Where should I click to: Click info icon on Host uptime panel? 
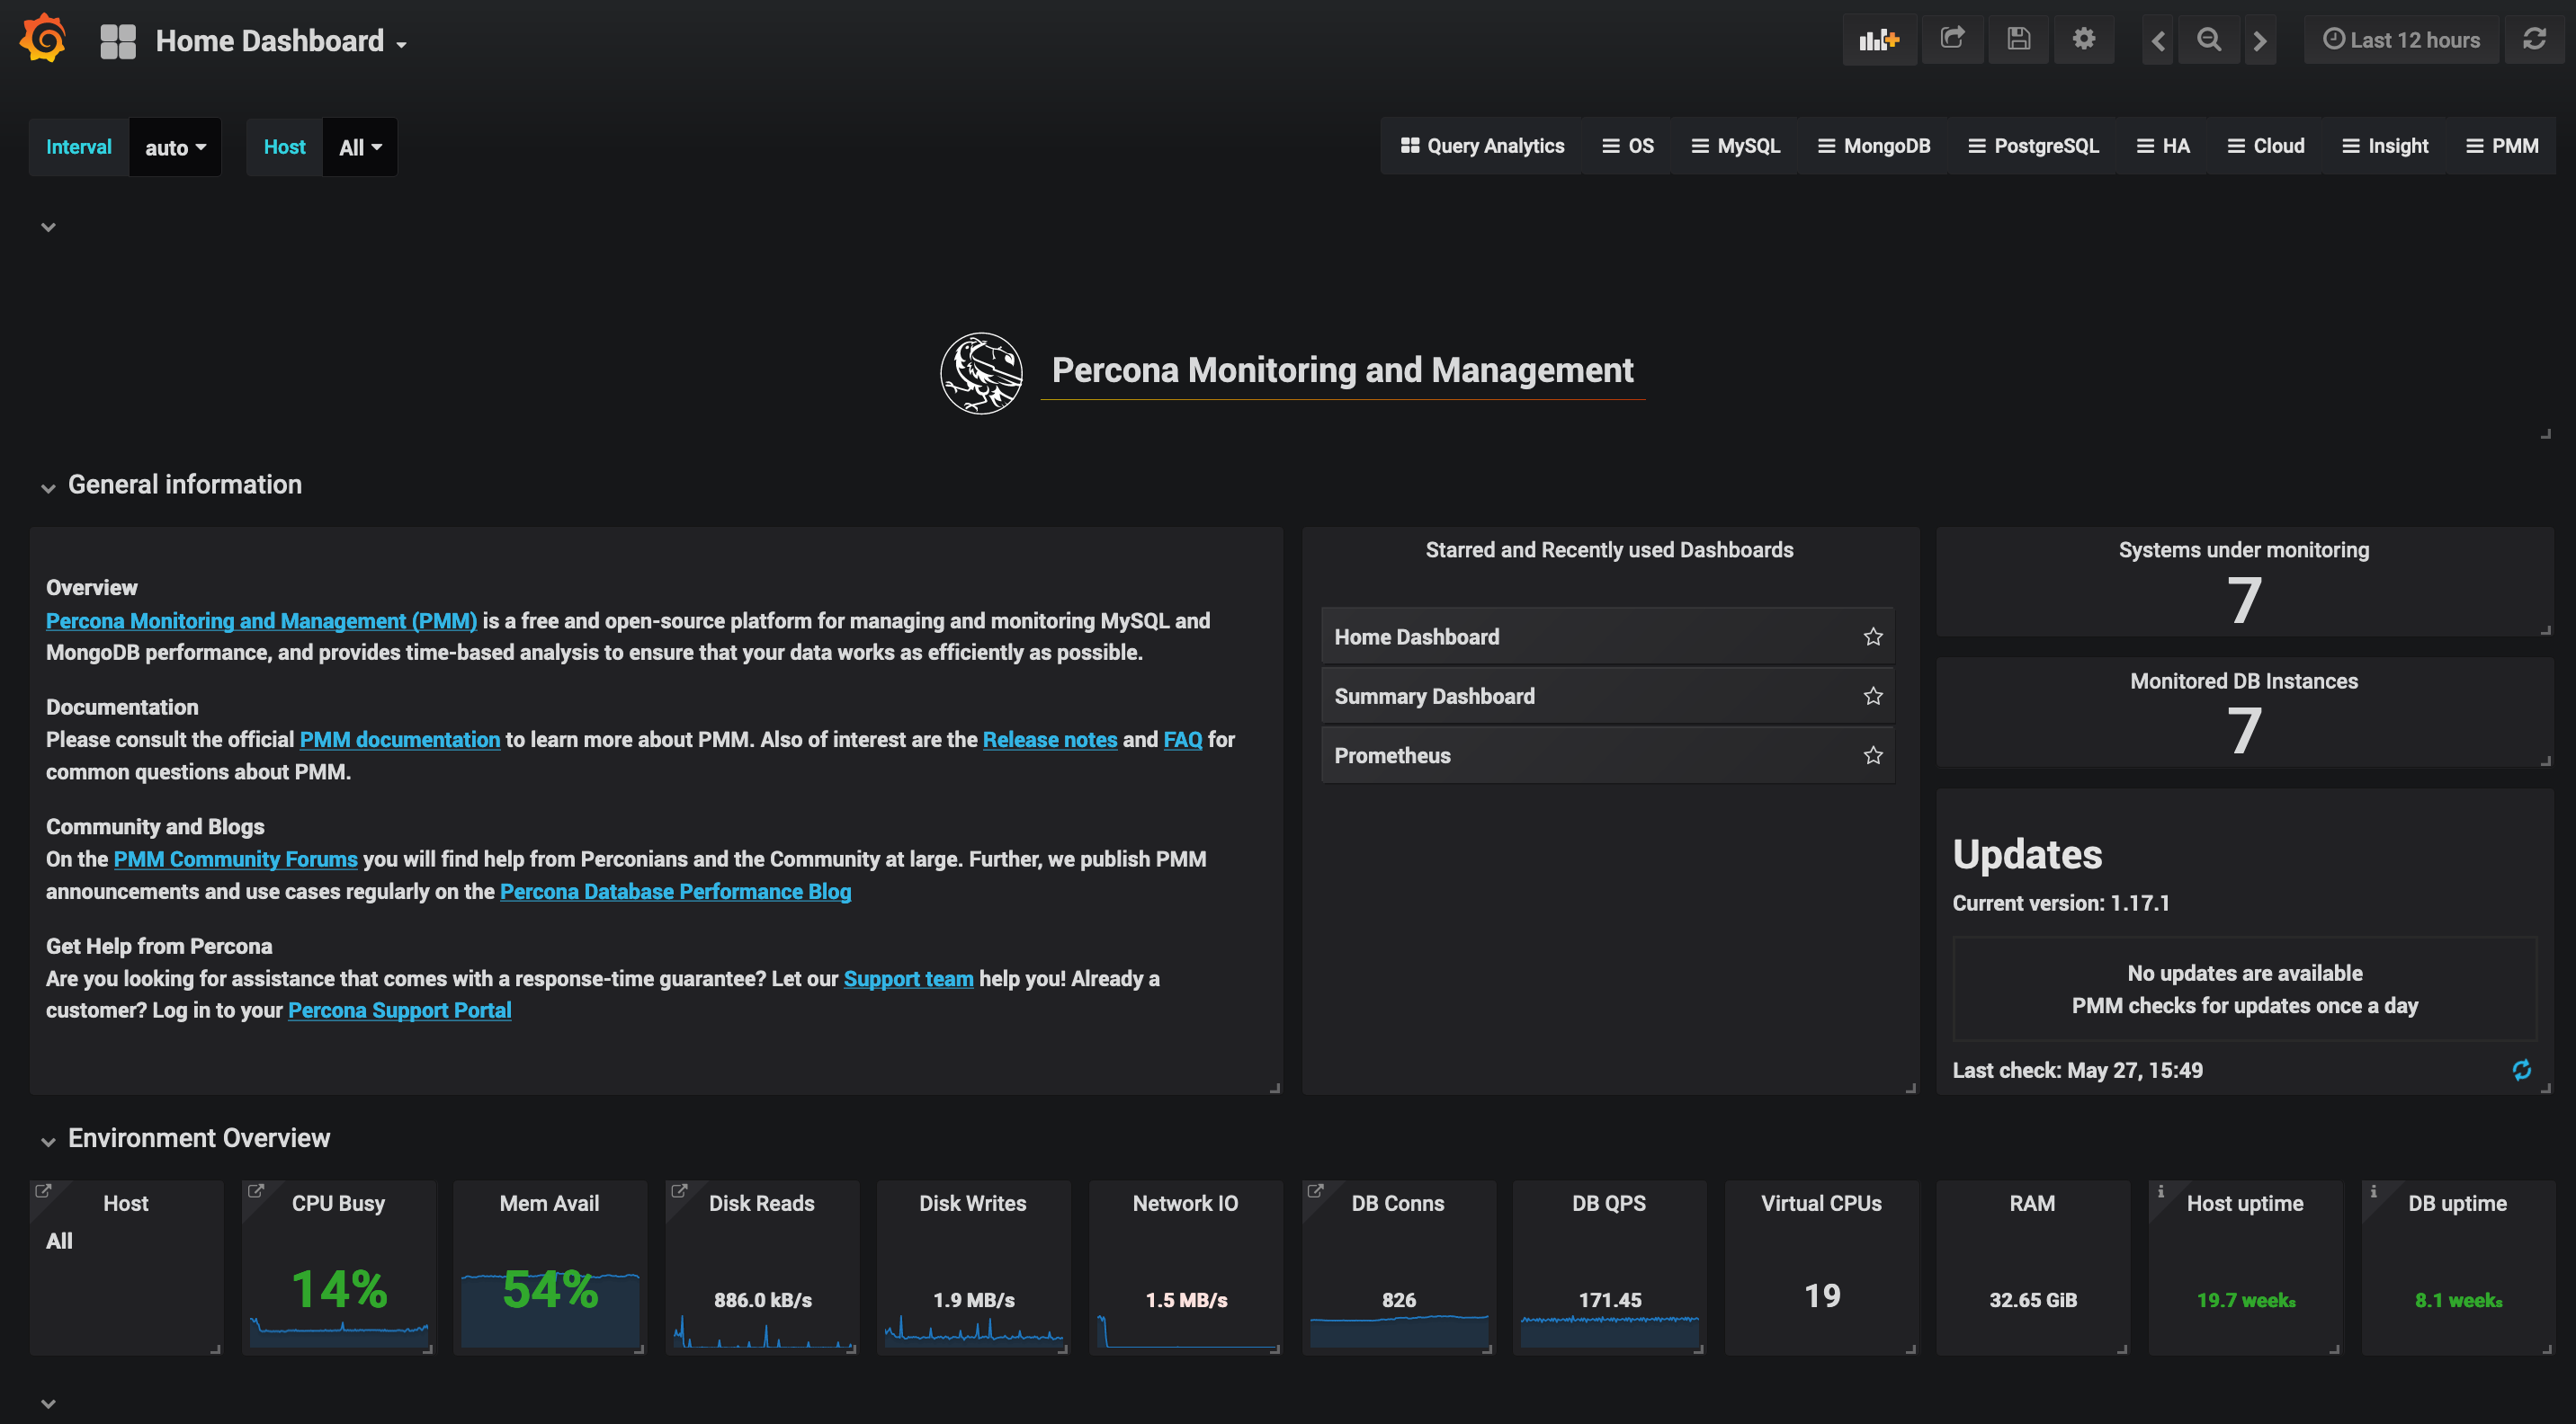(2161, 1190)
